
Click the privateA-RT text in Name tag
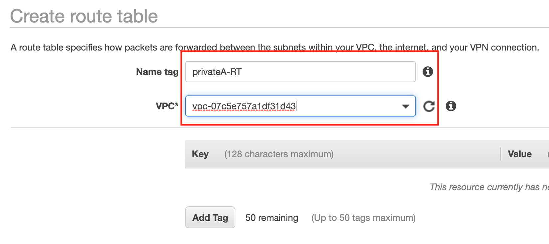click(217, 72)
